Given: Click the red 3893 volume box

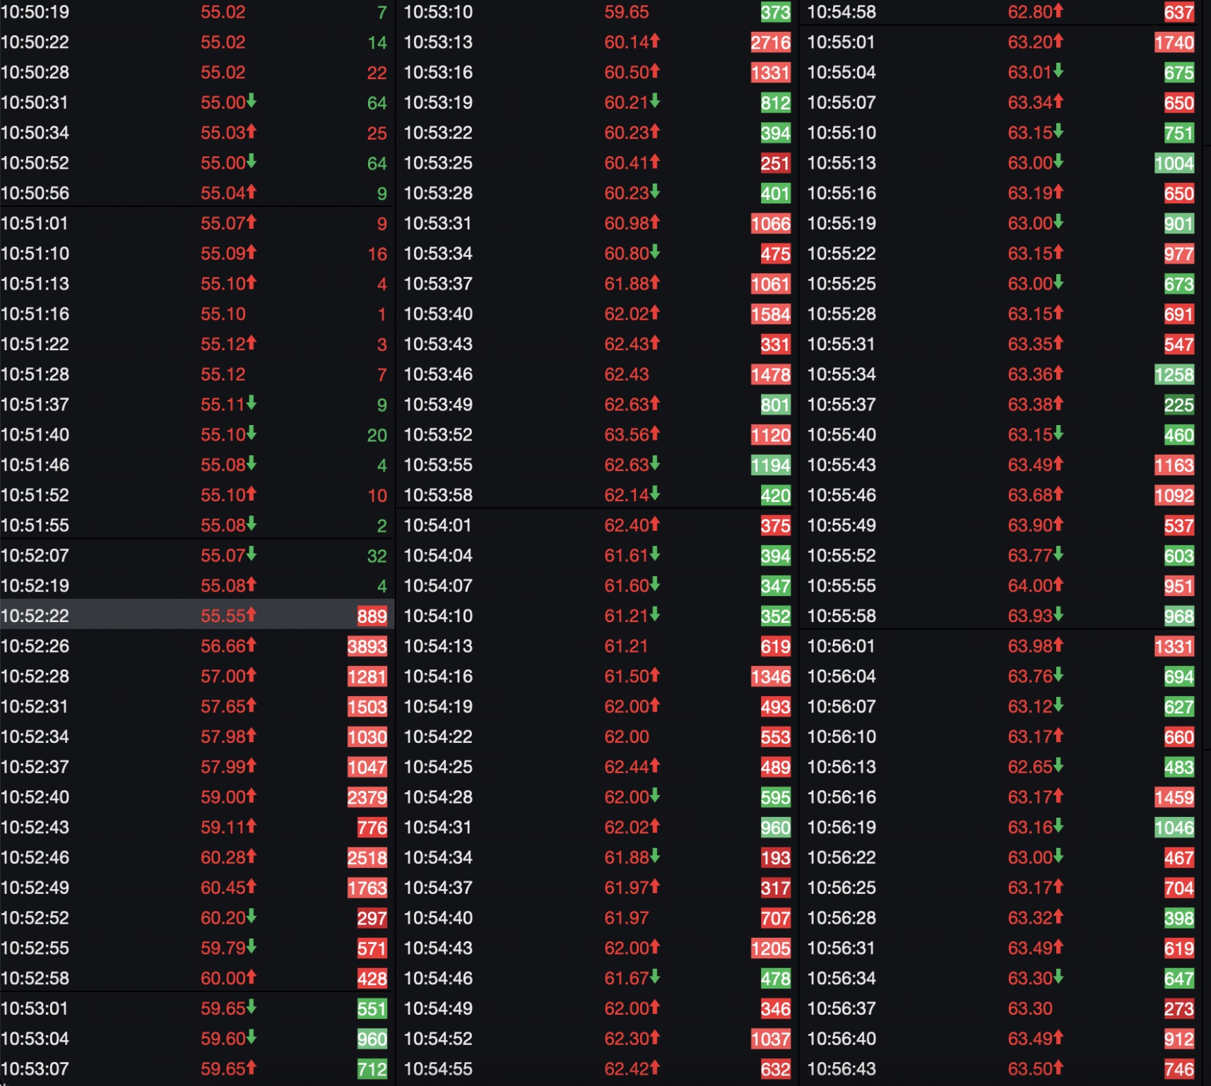Looking at the screenshot, I should tap(367, 646).
